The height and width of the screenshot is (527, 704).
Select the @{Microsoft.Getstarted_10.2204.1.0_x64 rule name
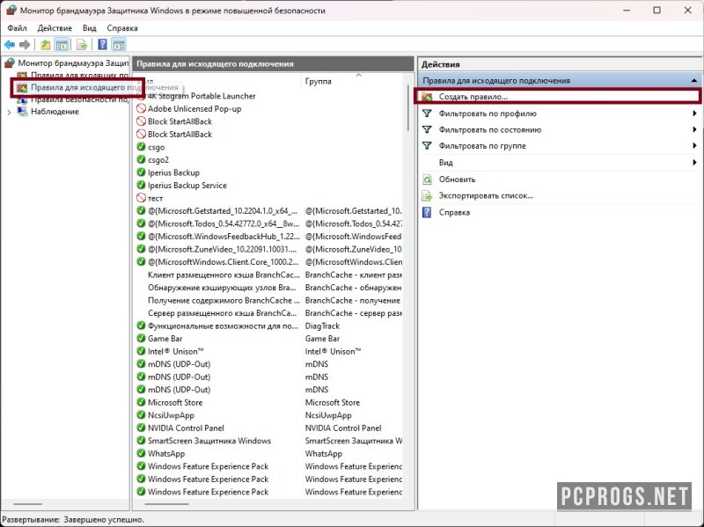(223, 211)
